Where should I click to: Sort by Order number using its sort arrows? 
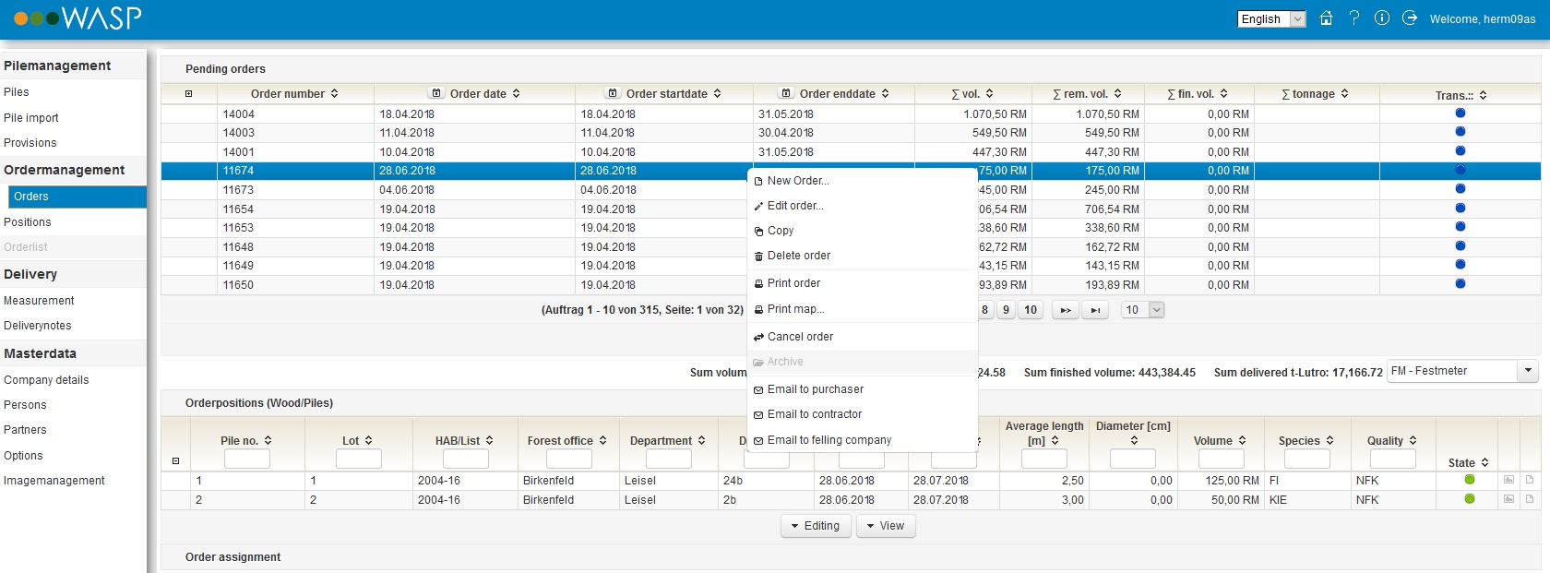click(x=335, y=93)
